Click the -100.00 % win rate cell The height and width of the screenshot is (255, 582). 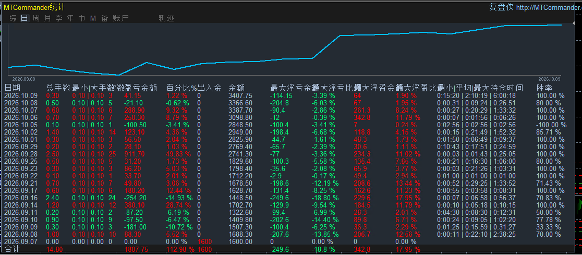point(552,125)
